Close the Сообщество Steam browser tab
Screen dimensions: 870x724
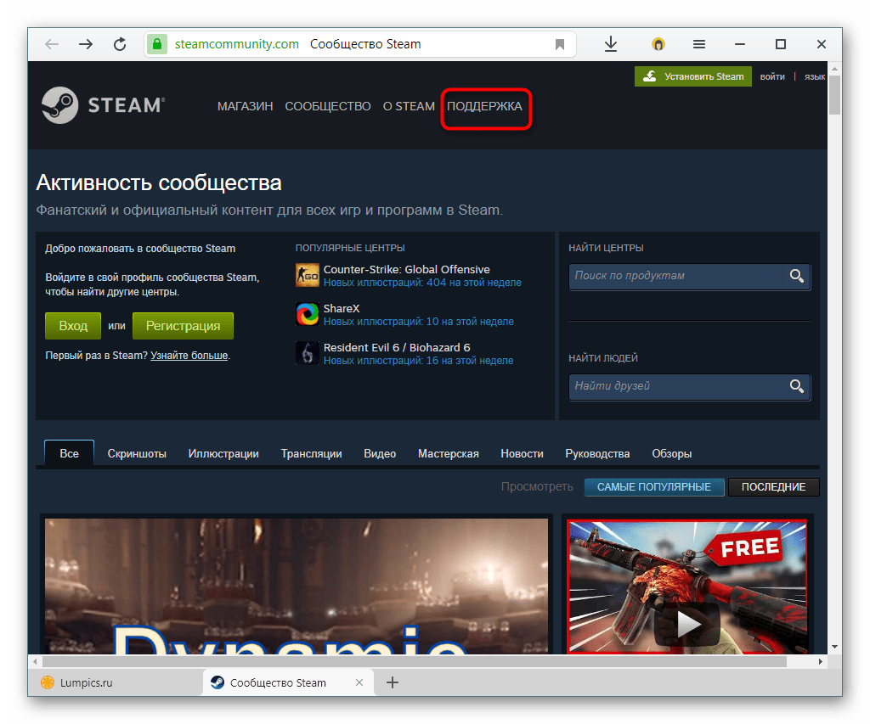(x=359, y=682)
